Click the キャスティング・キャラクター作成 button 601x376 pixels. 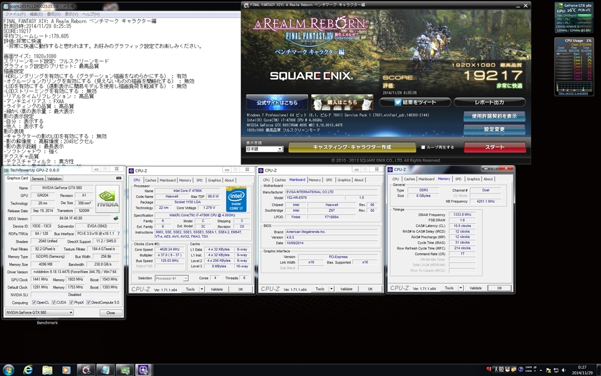(x=352, y=147)
